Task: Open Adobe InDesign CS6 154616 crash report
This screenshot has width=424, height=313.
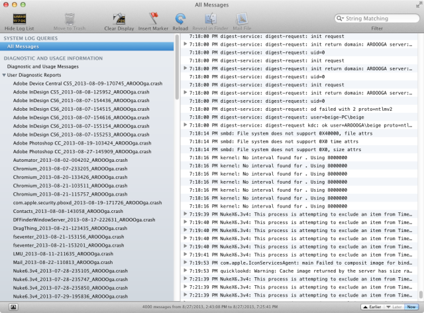Action: (81, 117)
